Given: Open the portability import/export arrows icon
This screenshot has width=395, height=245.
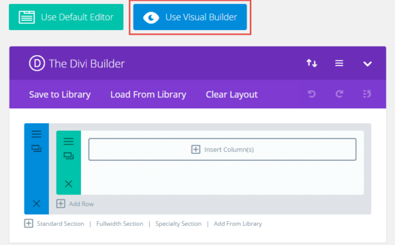Looking at the screenshot, I should point(312,63).
